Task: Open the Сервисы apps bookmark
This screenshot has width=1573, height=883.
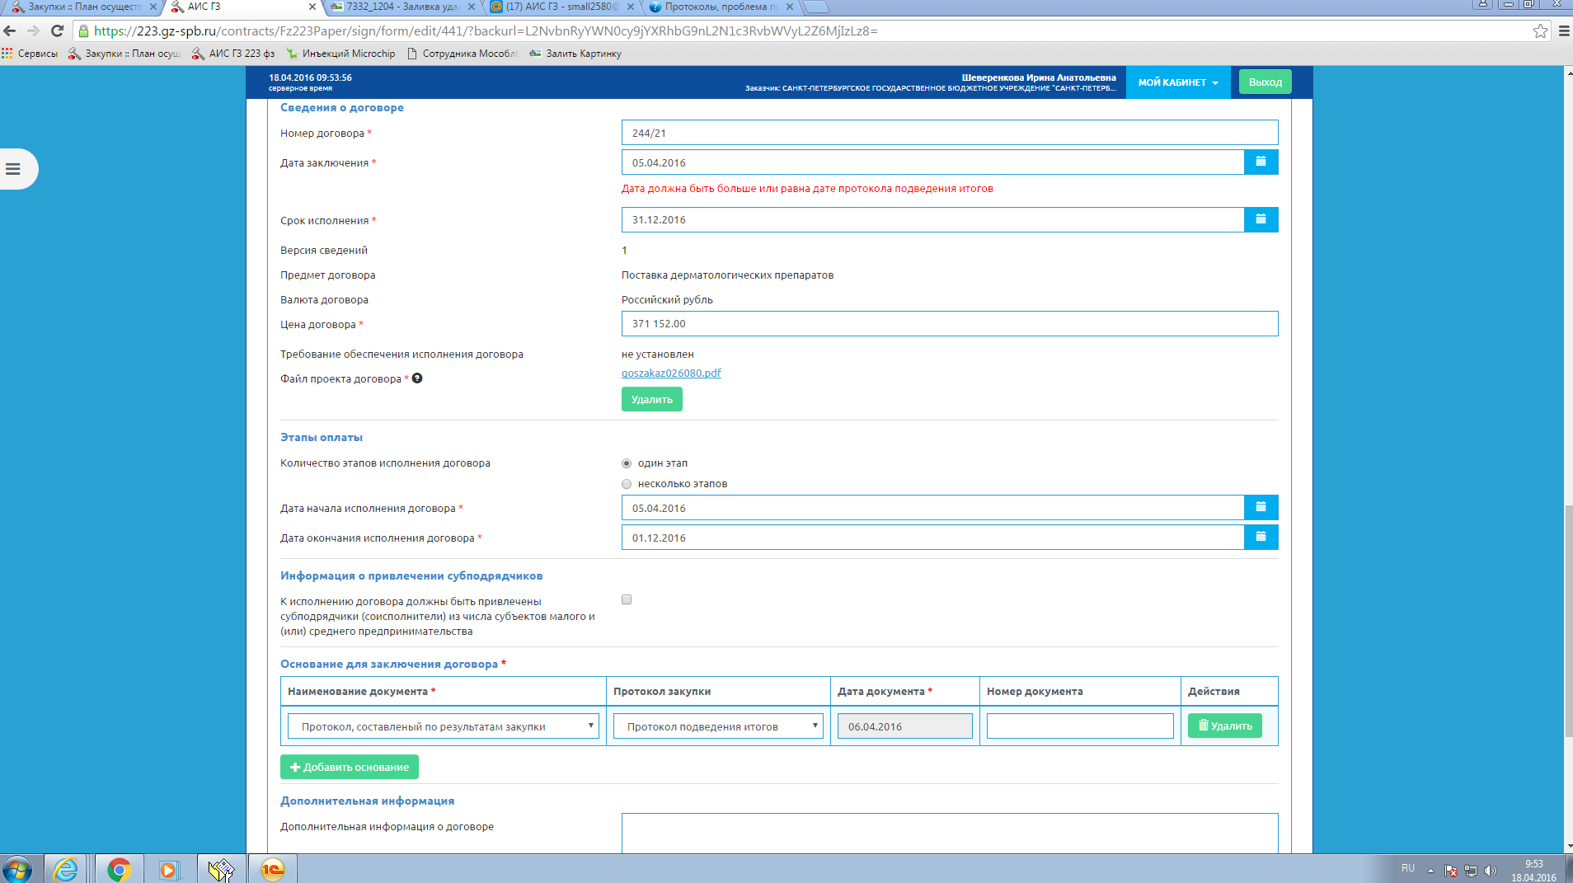Action: 31,54
